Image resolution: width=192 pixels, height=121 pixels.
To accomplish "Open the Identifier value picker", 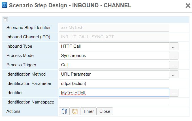I will (174, 93).
